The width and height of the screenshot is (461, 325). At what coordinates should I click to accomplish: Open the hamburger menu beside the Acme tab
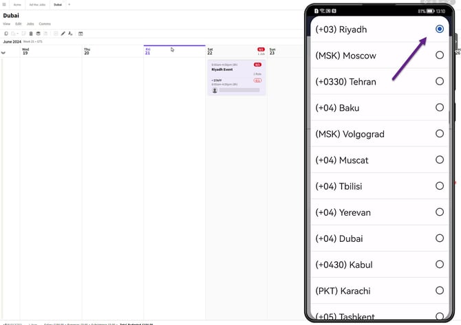click(4, 4)
